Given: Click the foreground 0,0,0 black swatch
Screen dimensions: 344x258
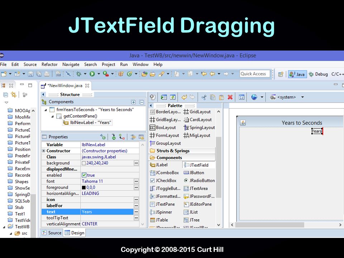Looking at the screenshot, I should 83,187.
